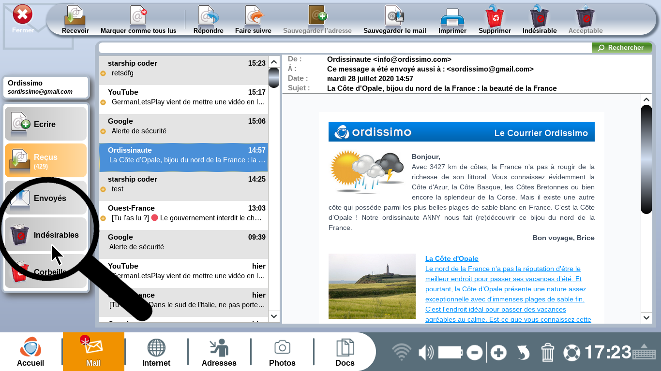This screenshot has width=661, height=371.
Task: Click the Rechercher search button
Action: [x=622, y=48]
